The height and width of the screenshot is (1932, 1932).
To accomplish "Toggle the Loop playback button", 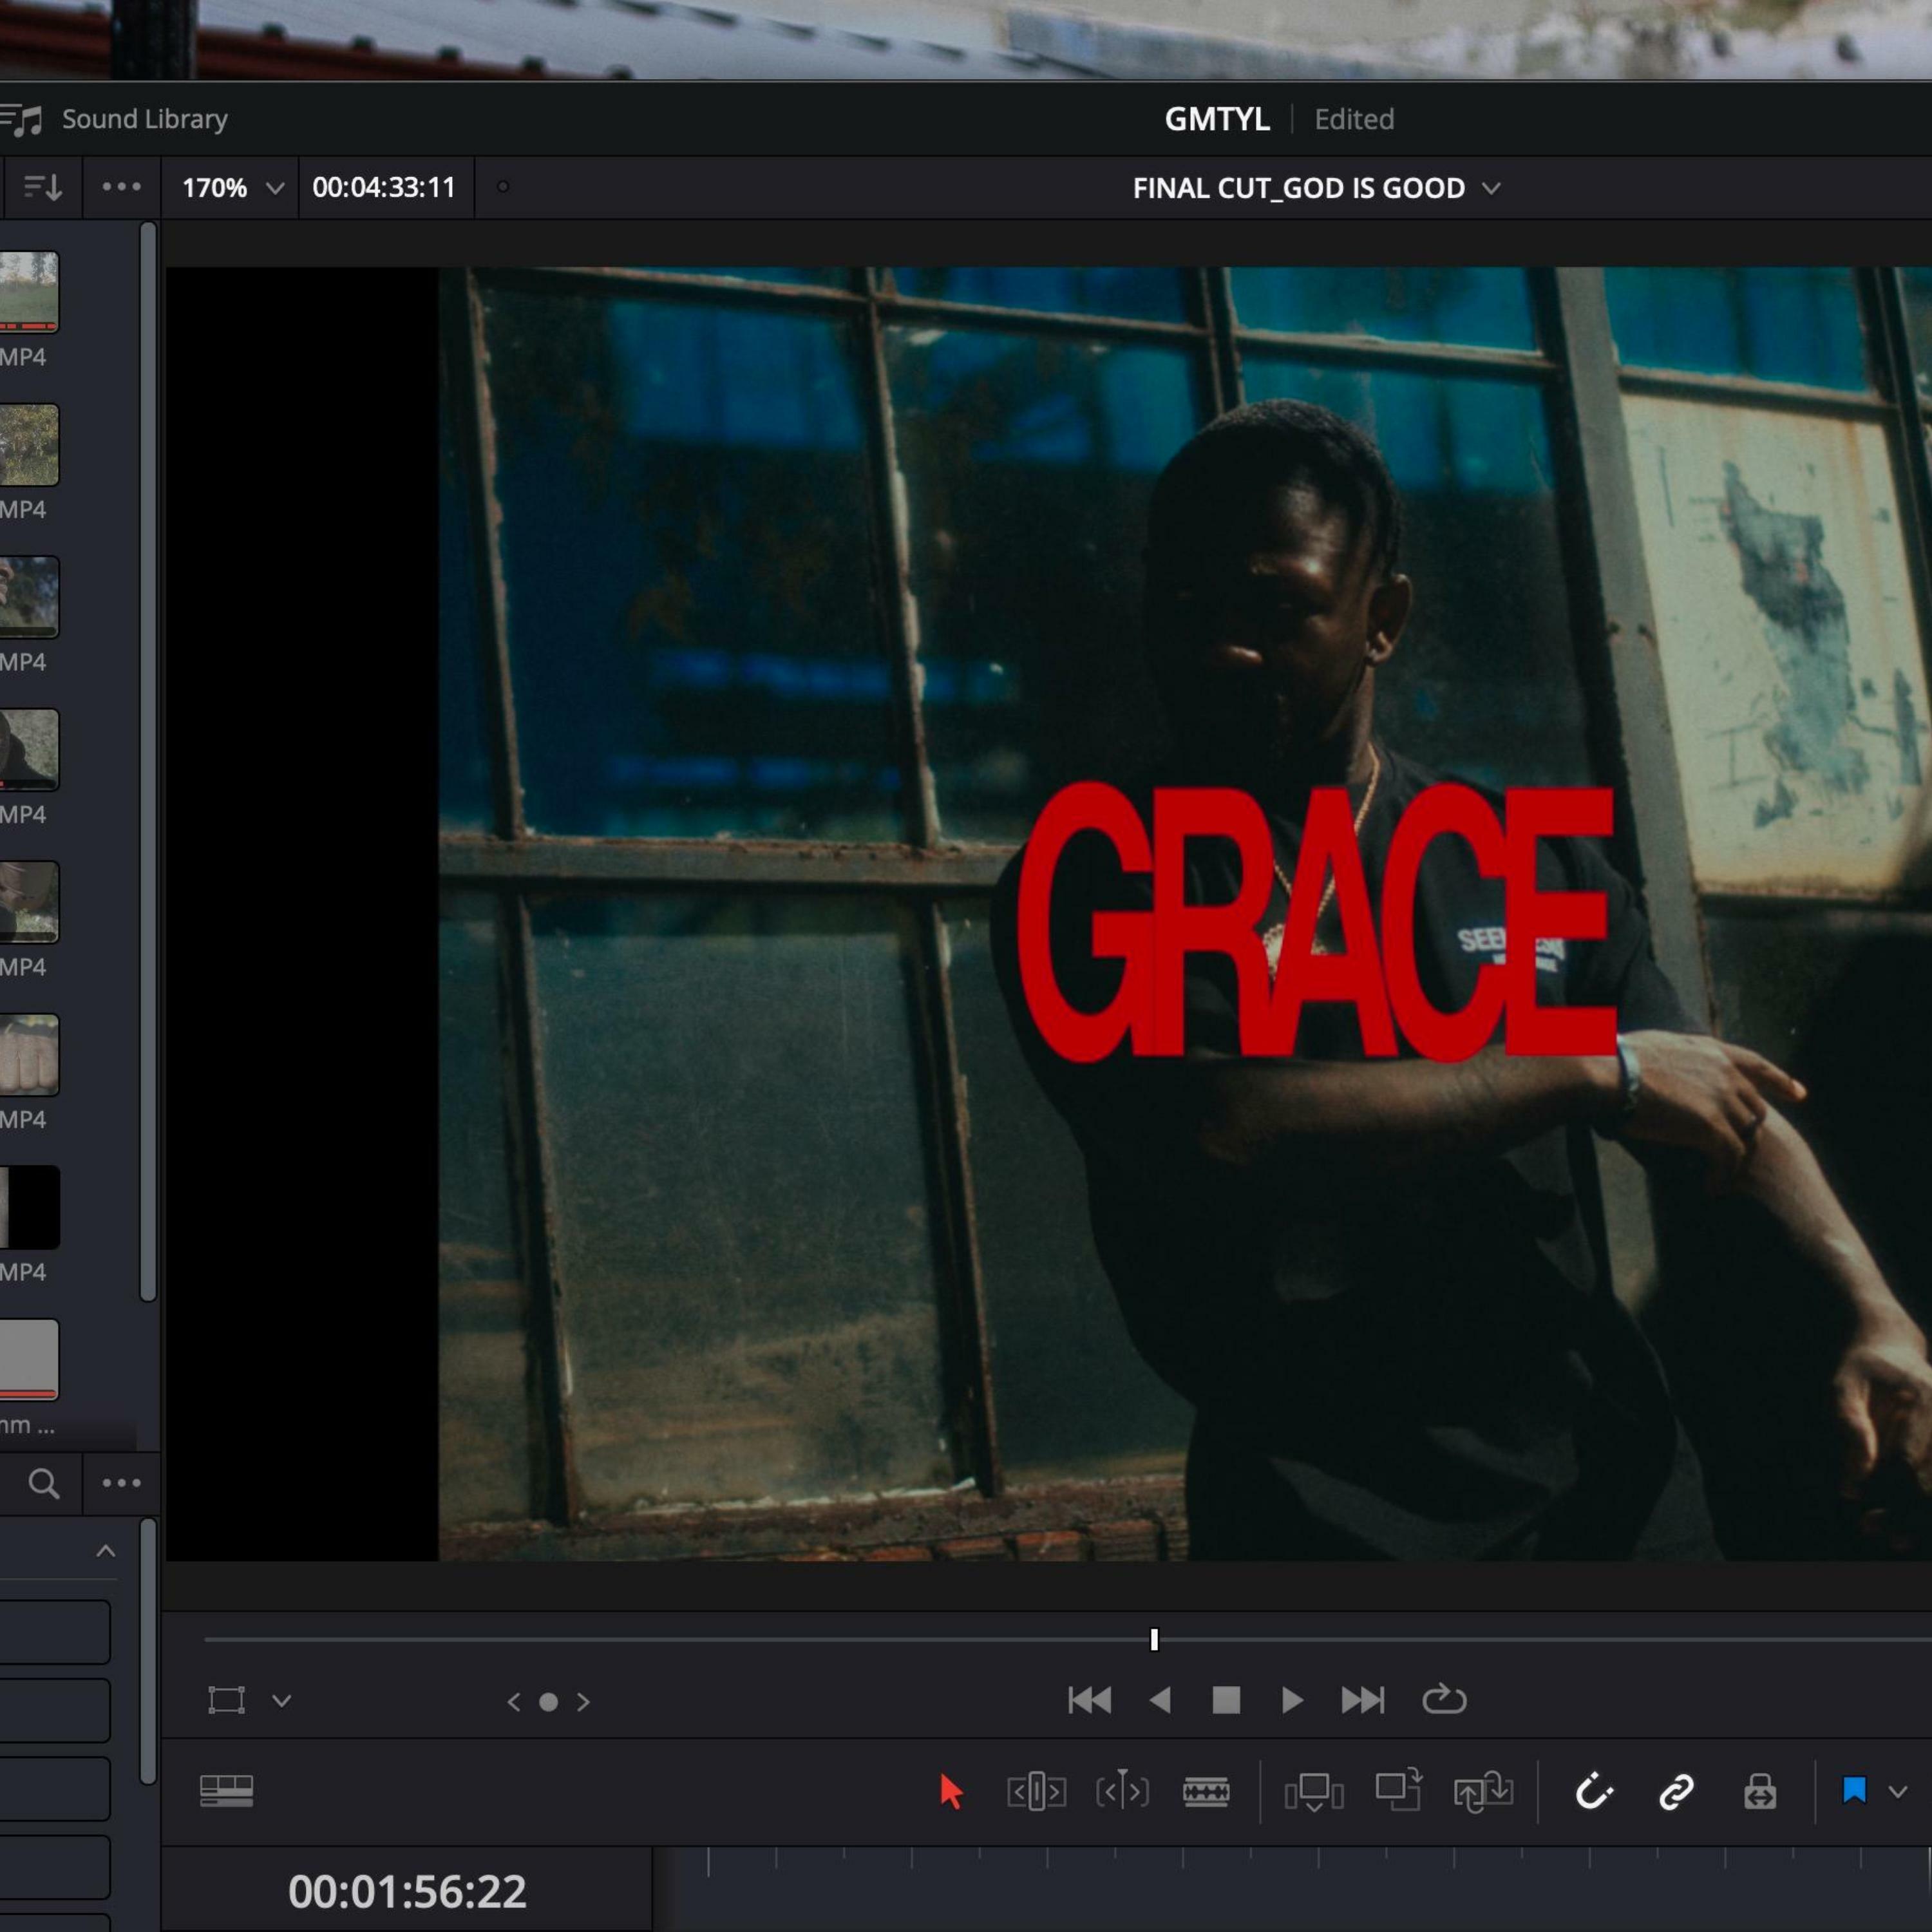I will tap(1444, 1700).
